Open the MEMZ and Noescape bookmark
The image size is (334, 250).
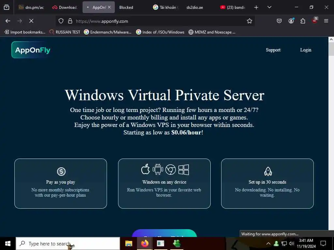pyautogui.click(x=212, y=32)
